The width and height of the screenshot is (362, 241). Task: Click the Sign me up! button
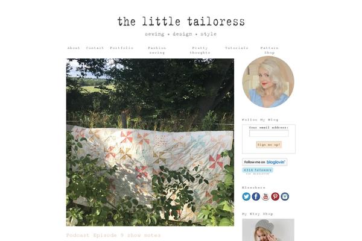click(268, 145)
